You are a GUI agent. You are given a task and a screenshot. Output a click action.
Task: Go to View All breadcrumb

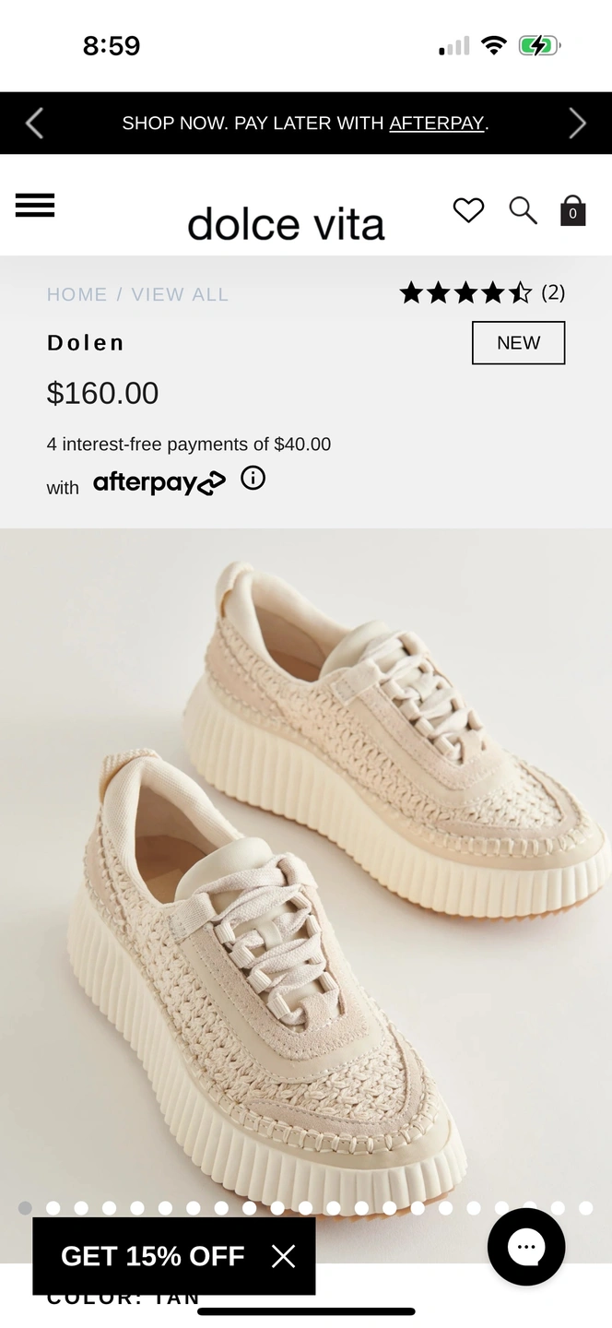tap(180, 294)
